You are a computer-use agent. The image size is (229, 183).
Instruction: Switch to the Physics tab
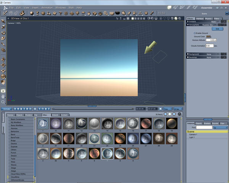click(208, 18)
